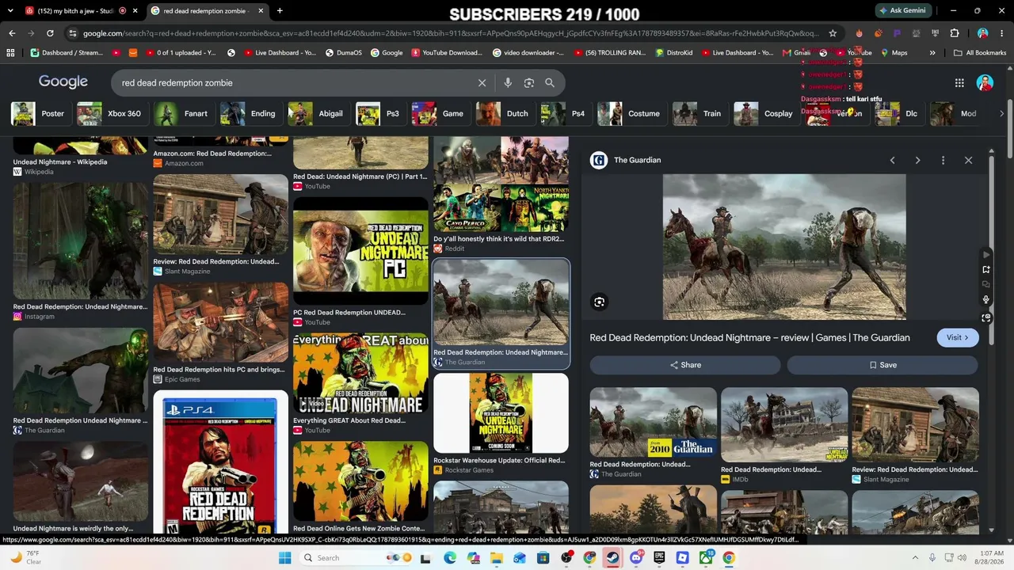Start a voice search with the microphone
Viewport: 1014px width, 570px height.
pyautogui.click(x=508, y=82)
